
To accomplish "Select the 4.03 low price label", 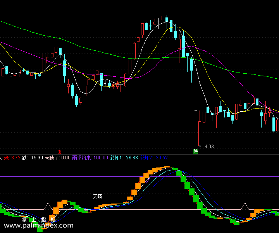I will [x=209, y=147].
